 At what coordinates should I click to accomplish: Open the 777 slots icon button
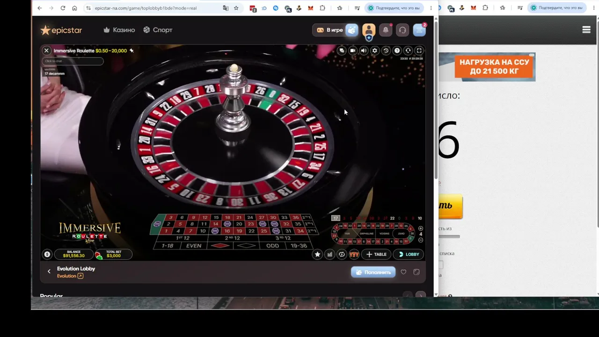pos(354,254)
